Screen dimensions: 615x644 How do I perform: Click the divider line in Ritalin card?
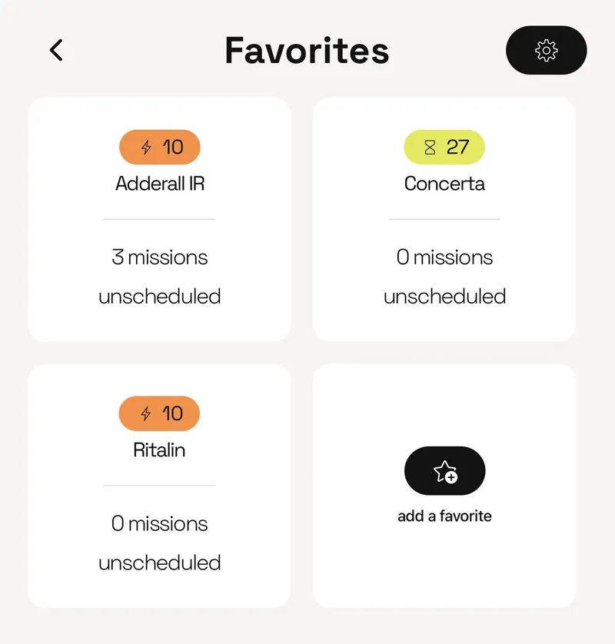pos(159,486)
